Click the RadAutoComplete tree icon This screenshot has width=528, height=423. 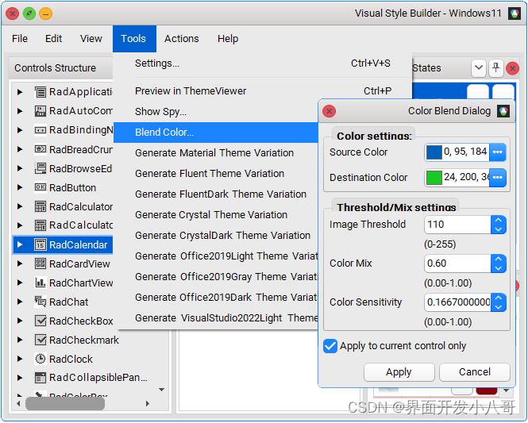click(40, 111)
